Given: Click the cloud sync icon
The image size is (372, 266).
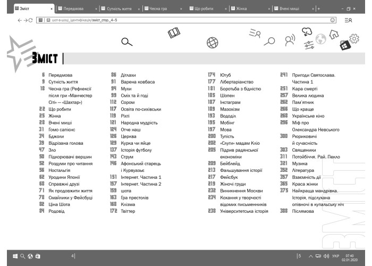Looking at the screenshot, I should click(307, 31).
